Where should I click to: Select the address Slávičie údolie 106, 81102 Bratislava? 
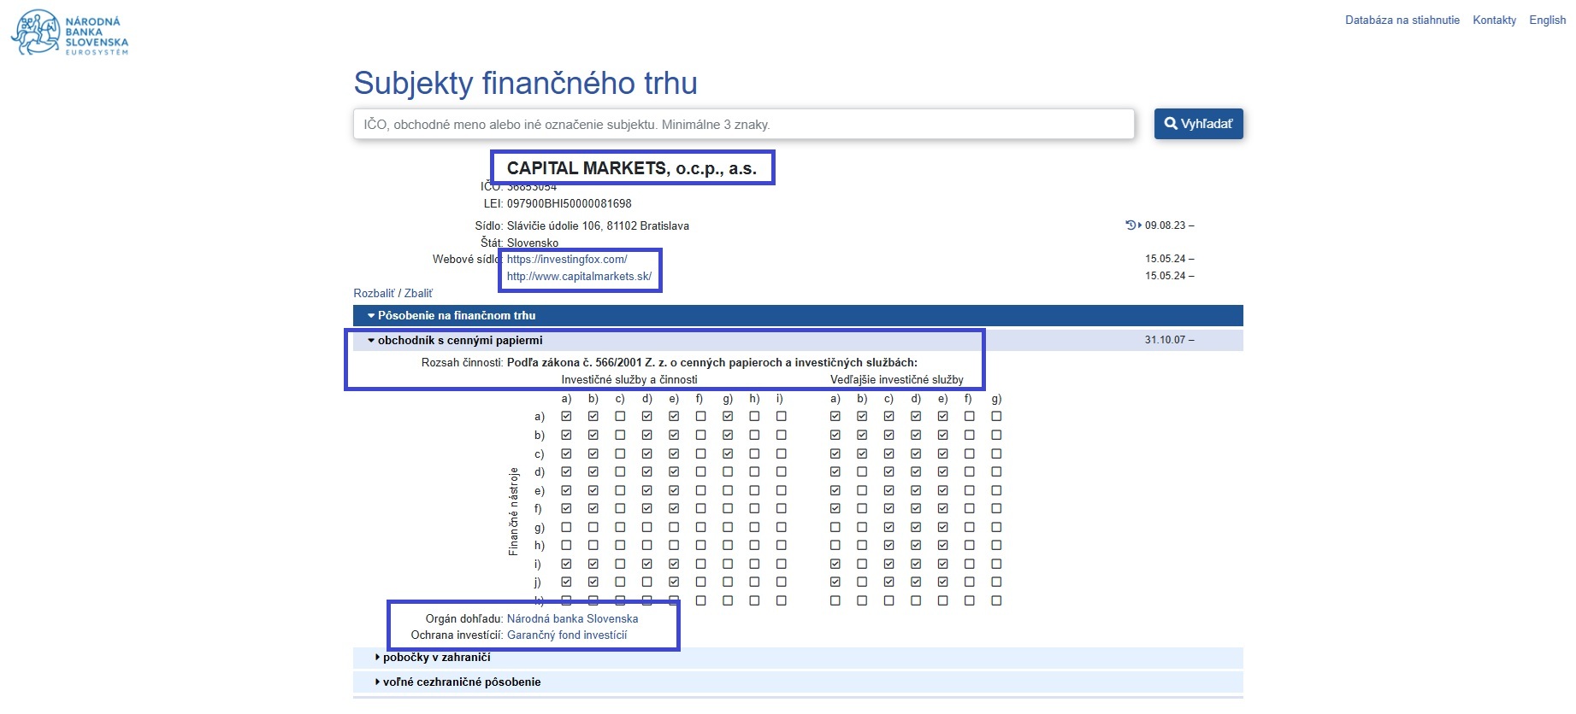click(x=598, y=226)
